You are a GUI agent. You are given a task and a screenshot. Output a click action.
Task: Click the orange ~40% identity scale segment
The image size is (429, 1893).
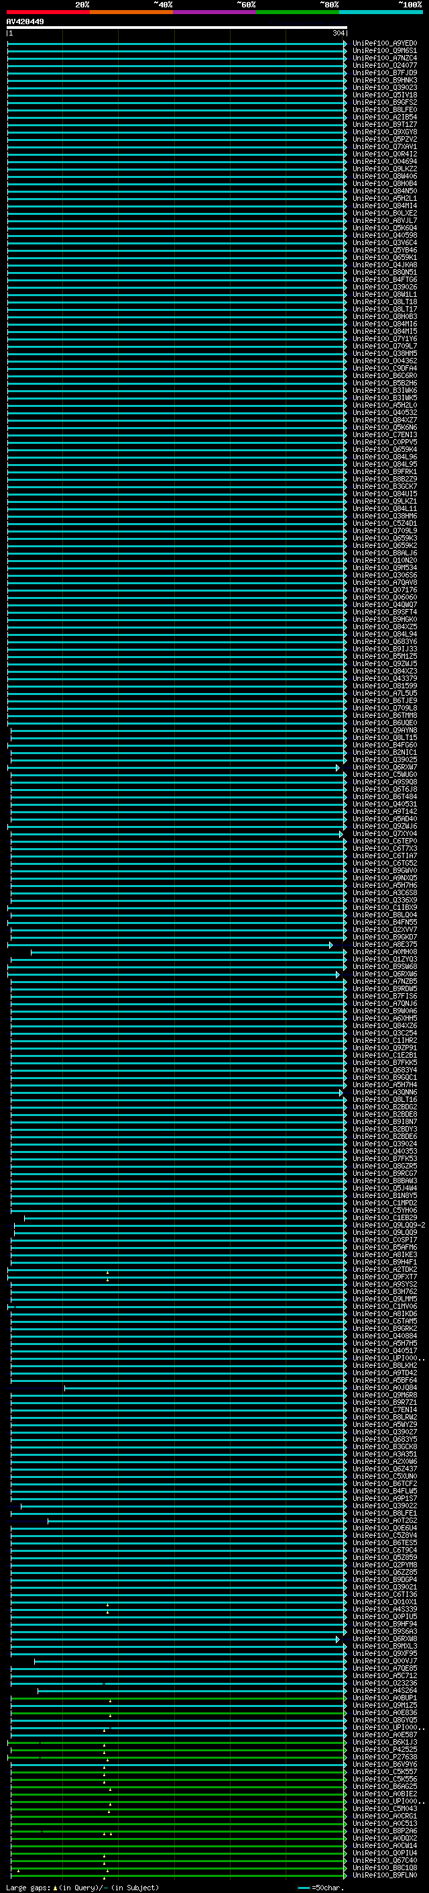tap(131, 12)
